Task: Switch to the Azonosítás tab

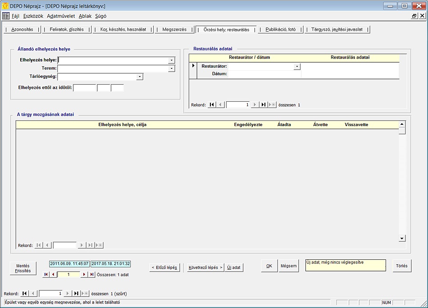Action: click(22, 30)
